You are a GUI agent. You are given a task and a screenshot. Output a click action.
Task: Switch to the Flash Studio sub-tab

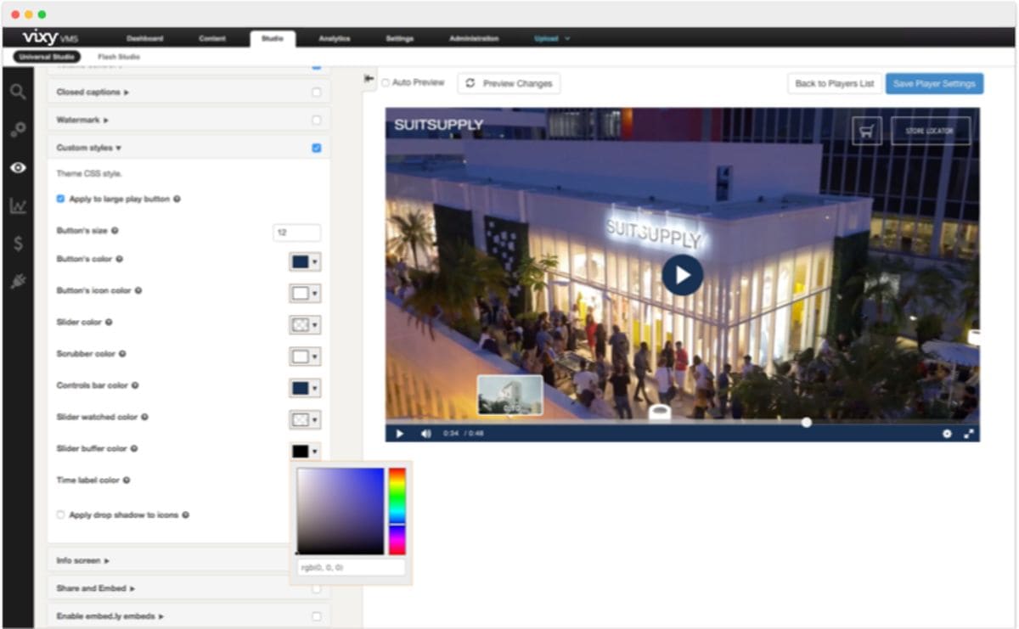119,57
